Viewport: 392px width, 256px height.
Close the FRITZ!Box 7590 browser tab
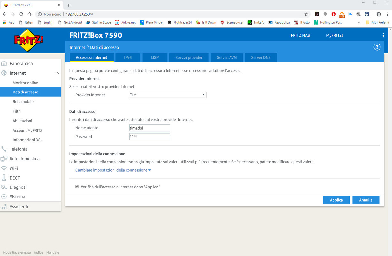[x=59, y=5]
